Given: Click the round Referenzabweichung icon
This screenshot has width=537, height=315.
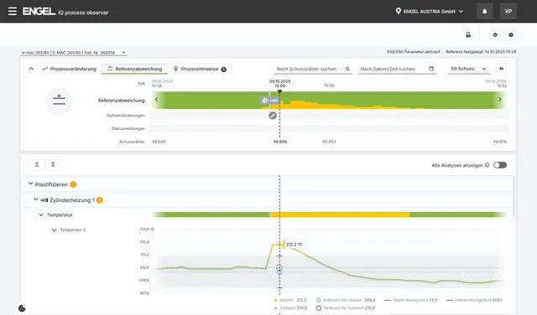Looking at the screenshot, I should click(x=59, y=101).
